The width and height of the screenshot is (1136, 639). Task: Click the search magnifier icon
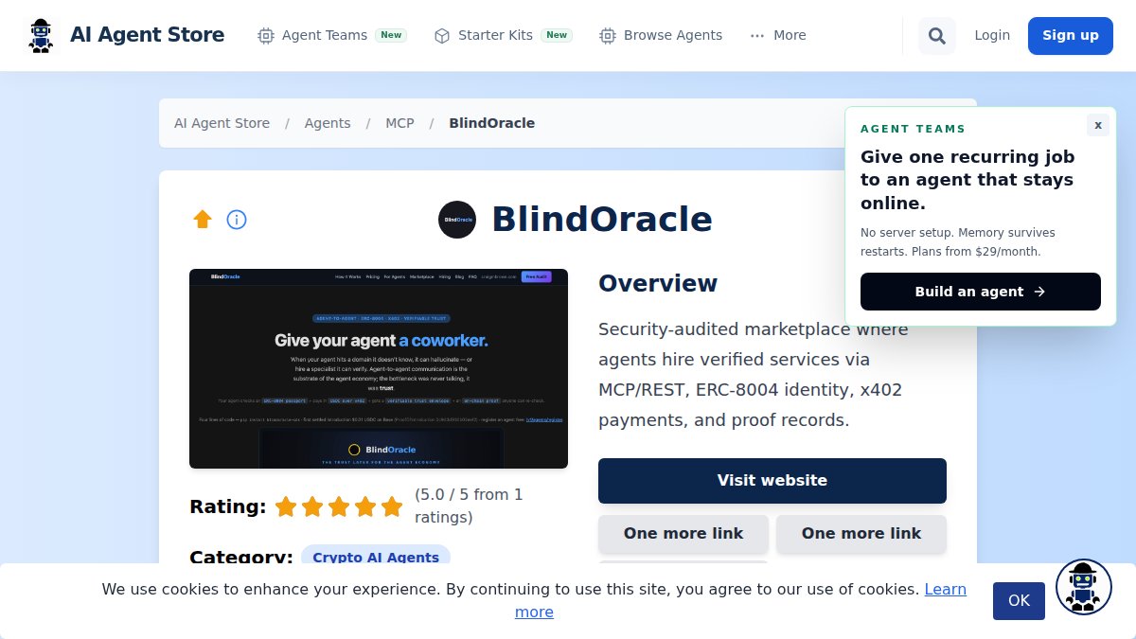(x=937, y=36)
